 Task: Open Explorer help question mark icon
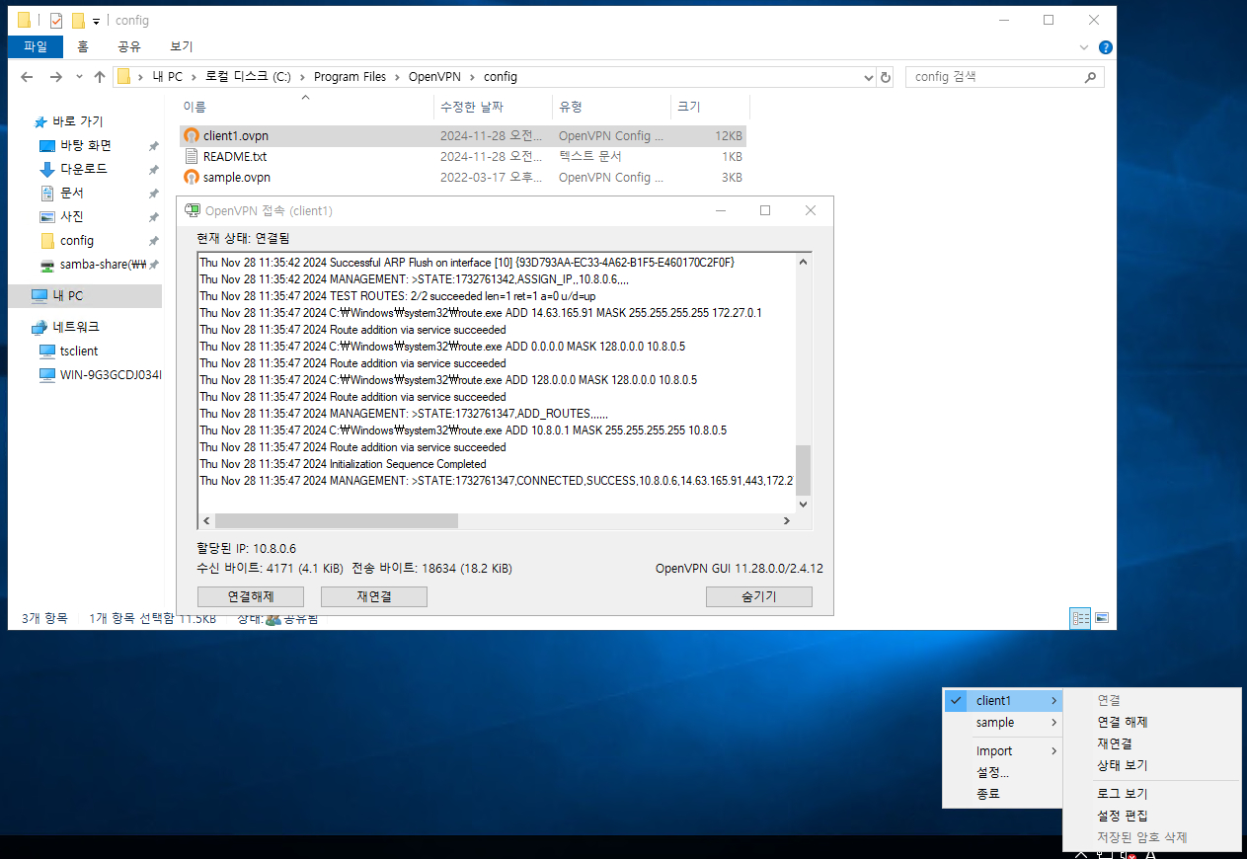click(x=1106, y=47)
